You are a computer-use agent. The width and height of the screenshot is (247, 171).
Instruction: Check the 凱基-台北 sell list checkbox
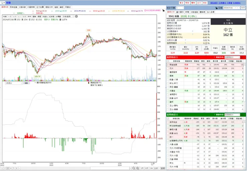pos(168,133)
